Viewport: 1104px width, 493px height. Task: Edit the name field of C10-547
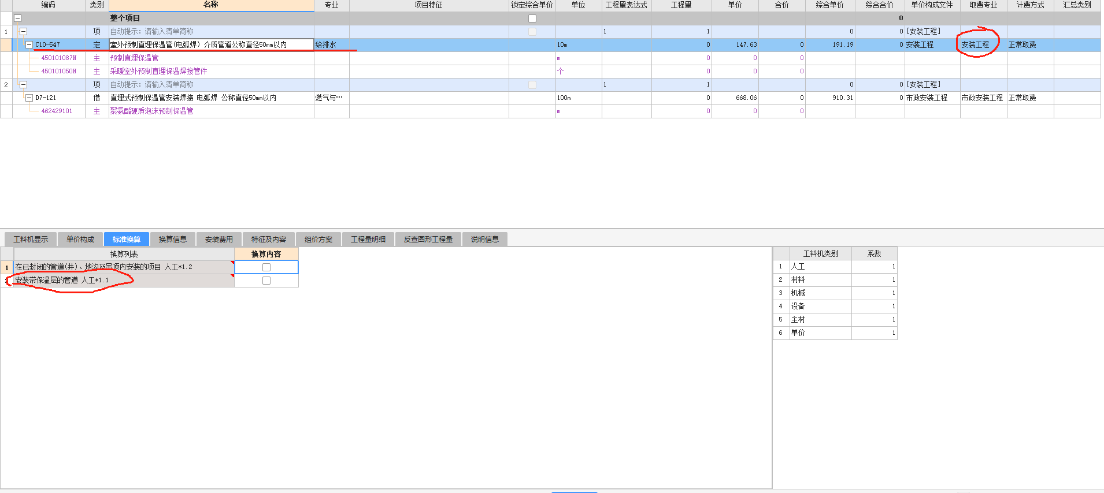[212, 45]
